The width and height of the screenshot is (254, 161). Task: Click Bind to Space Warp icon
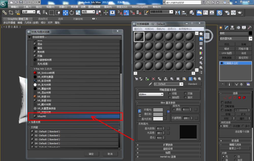(x=17, y=13)
